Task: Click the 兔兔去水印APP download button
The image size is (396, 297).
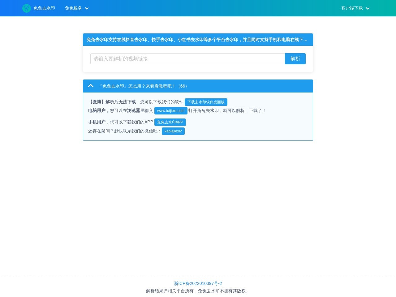Action: point(170,122)
